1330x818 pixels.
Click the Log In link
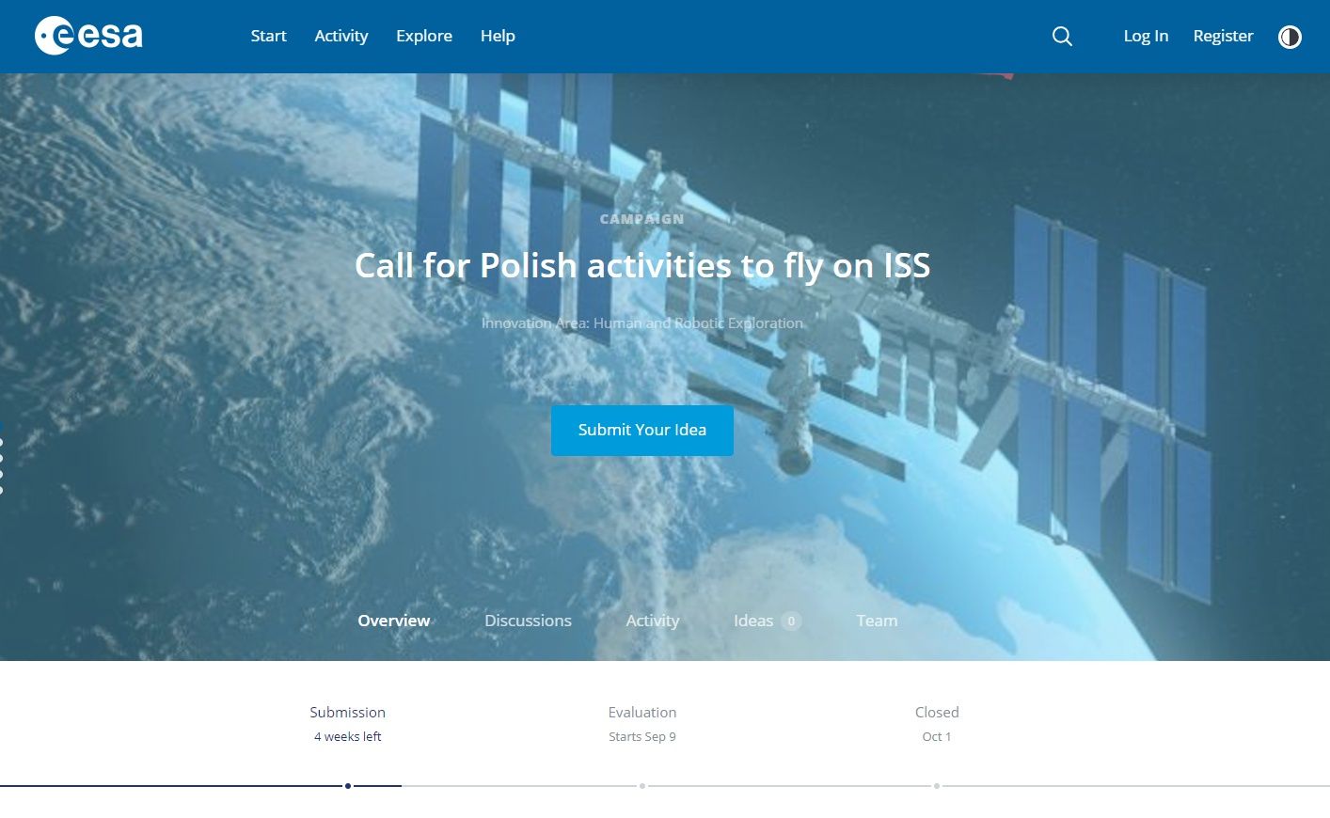(1146, 36)
